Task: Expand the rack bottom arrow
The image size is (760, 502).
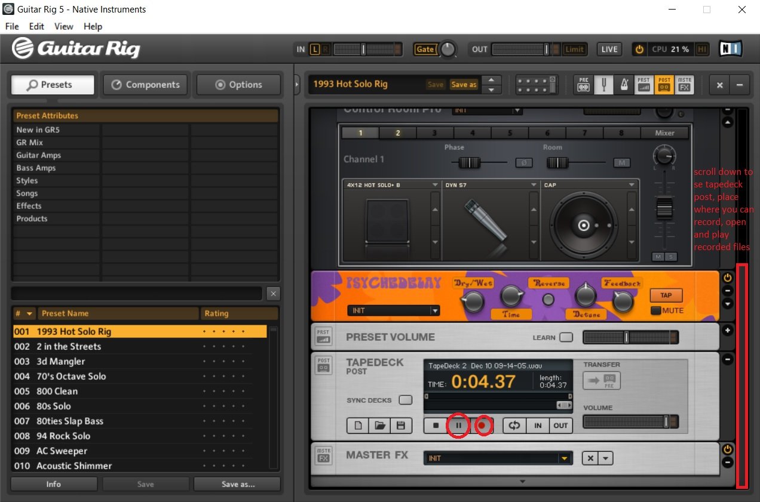Action: pos(522,481)
